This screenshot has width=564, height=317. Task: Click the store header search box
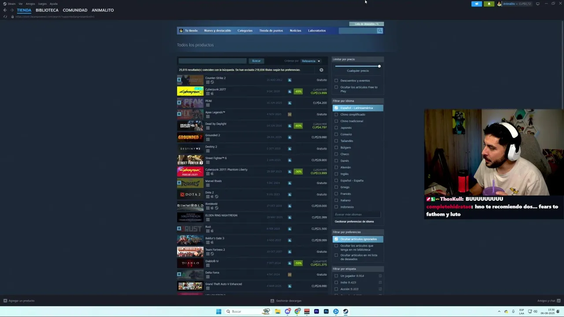358,31
